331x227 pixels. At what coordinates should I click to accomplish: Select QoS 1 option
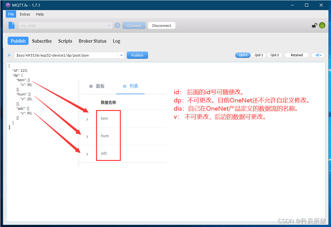click(x=259, y=55)
